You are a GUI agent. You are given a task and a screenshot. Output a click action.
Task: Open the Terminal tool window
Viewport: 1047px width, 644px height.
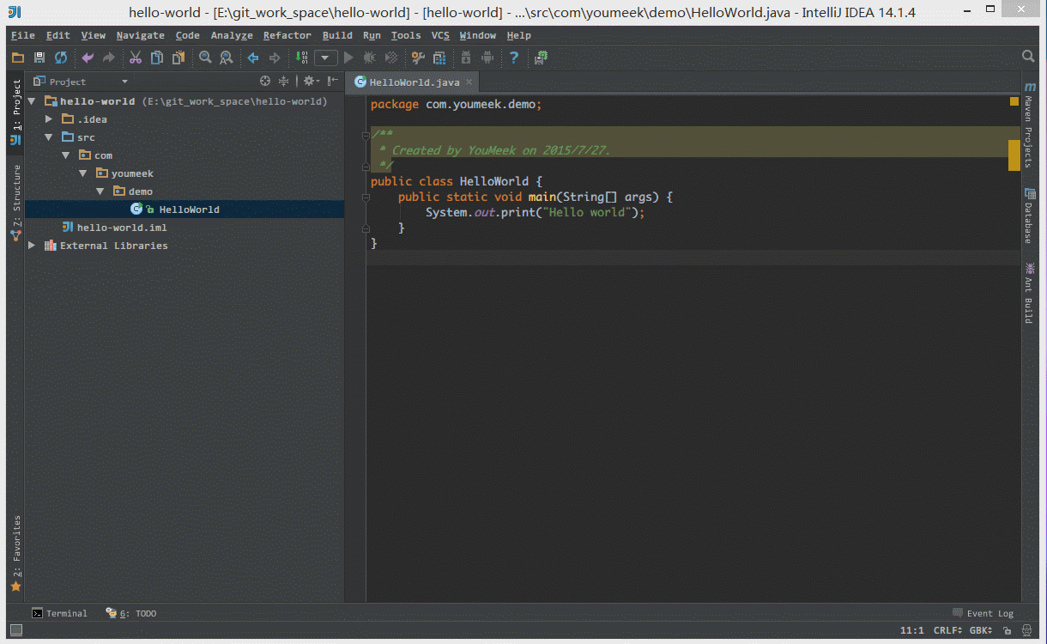point(59,613)
